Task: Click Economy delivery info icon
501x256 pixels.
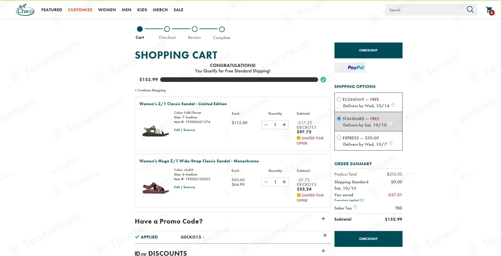Action: point(393,105)
